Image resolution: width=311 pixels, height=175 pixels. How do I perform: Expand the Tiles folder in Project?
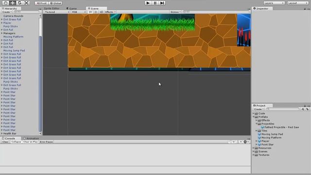pos(256,131)
